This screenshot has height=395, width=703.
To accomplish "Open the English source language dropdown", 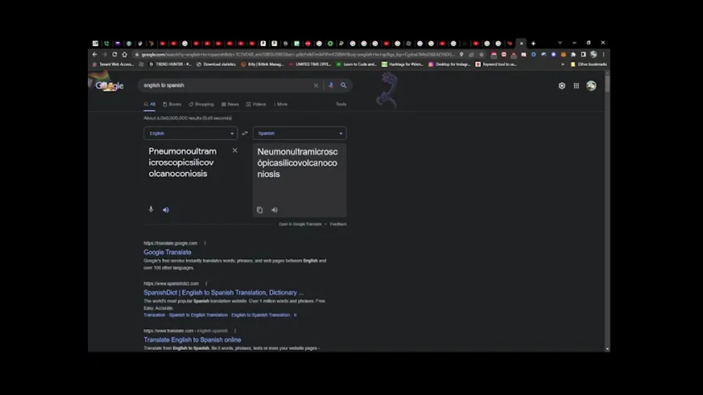I will 191,133.
